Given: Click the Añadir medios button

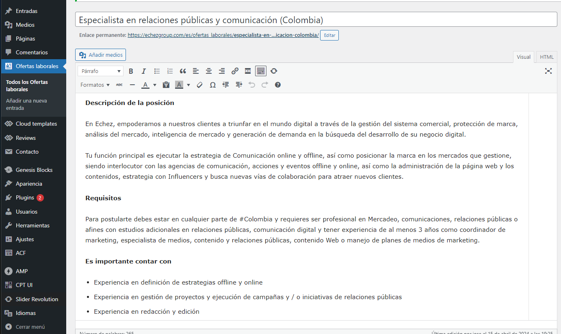Looking at the screenshot, I should click(101, 55).
